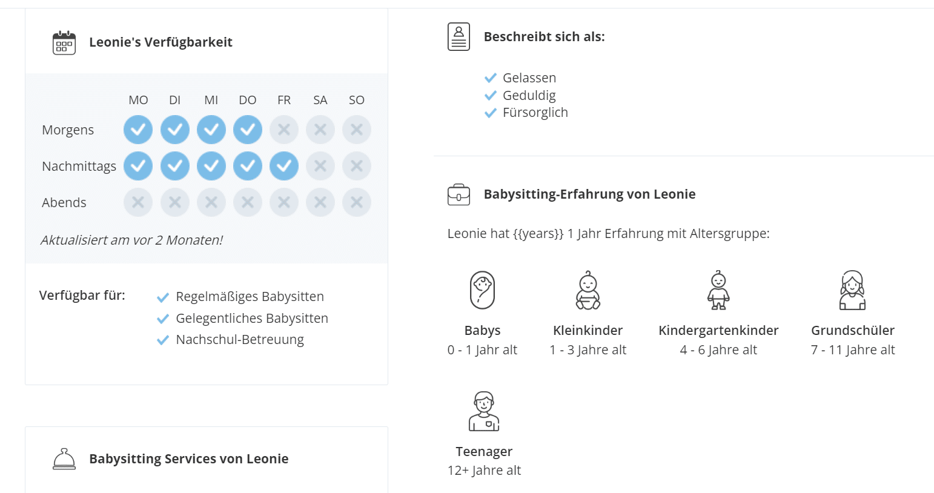This screenshot has height=493, width=934.
Task: Click the Teenager age group label
Action: [x=484, y=452]
